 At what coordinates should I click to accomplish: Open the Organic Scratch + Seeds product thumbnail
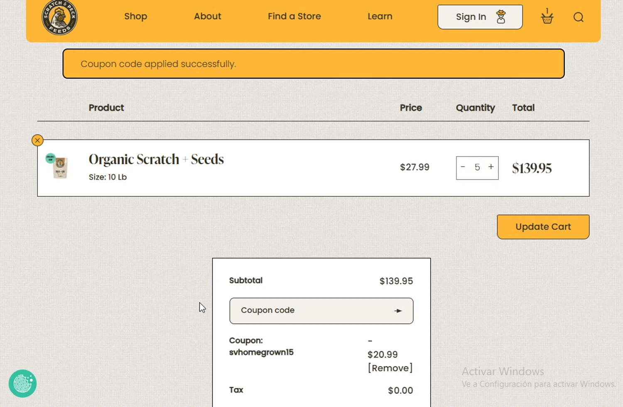pos(58,166)
